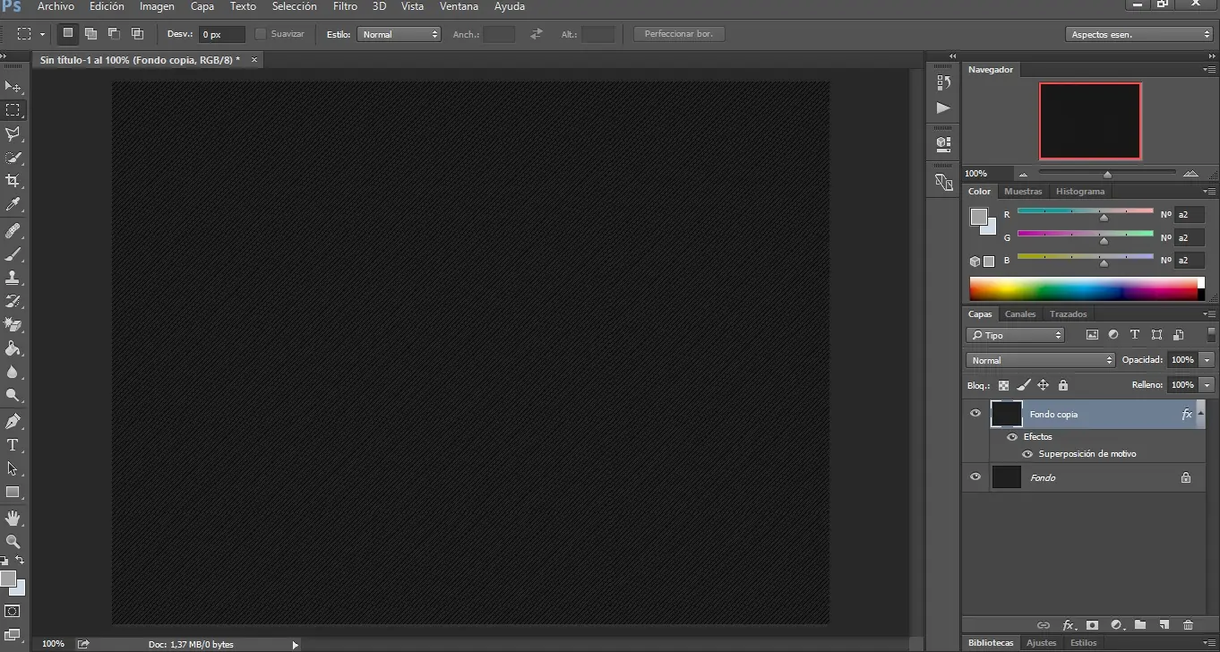Select the Horizontal Type tool
This screenshot has height=652, width=1220.
point(13,445)
